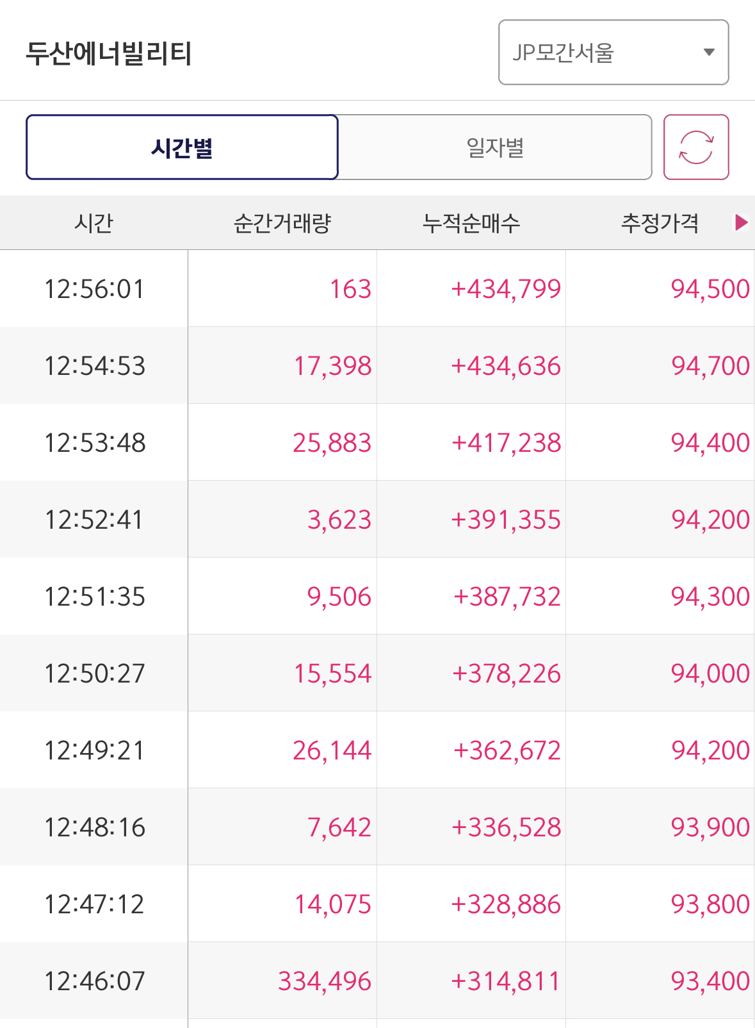
Task: Click the +417,238 cumulative net buy cell
Action: pyautogui.click(x=506, y=443)
